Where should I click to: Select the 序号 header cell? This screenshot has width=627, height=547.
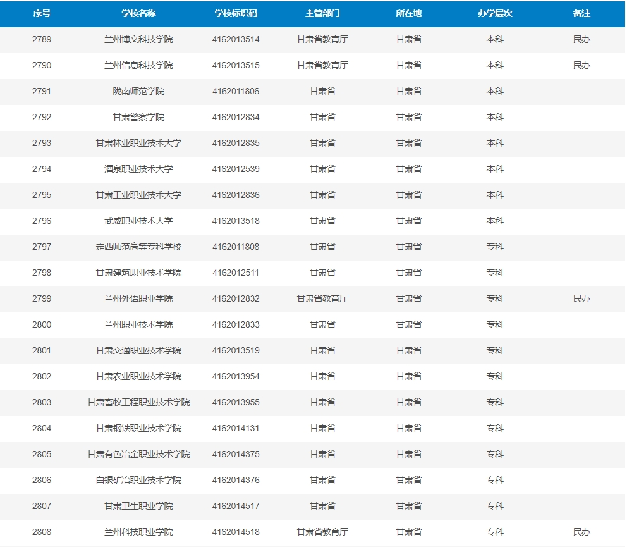coord(42,13)
